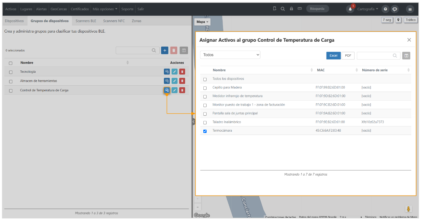Screen dimensions: 421x220
Task: Open assign-assets for the Tecnología group
Action: click(x=167, y=72)
